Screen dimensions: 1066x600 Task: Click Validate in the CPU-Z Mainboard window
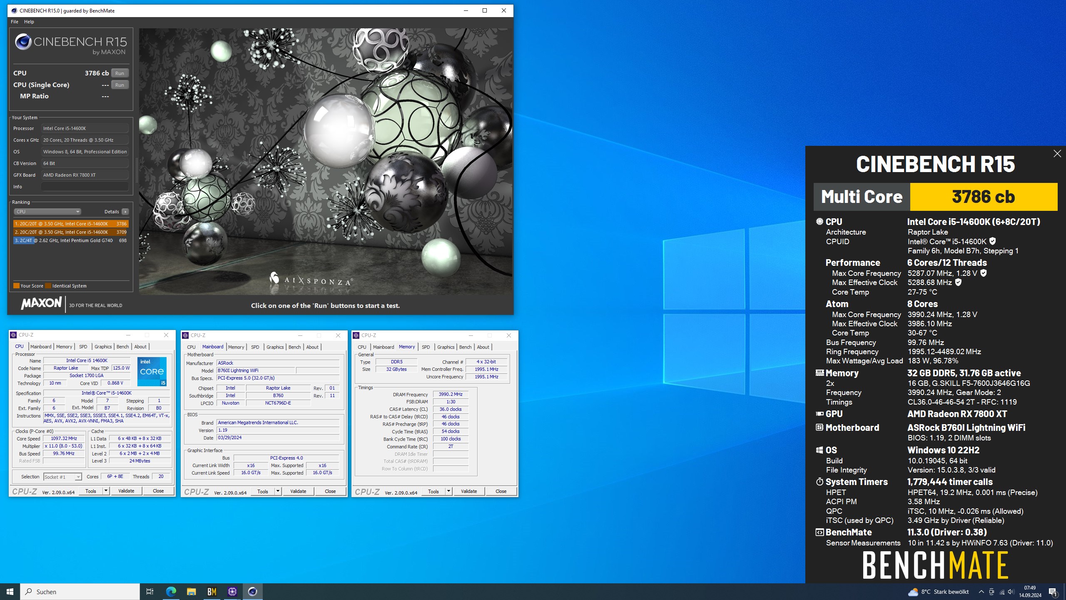298,491
